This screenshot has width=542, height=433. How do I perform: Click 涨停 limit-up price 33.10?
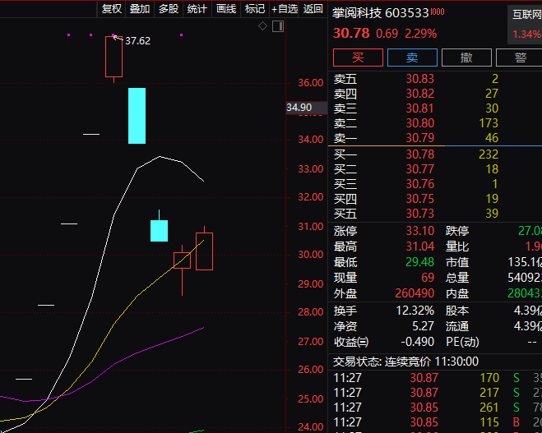tap(419, 231)
